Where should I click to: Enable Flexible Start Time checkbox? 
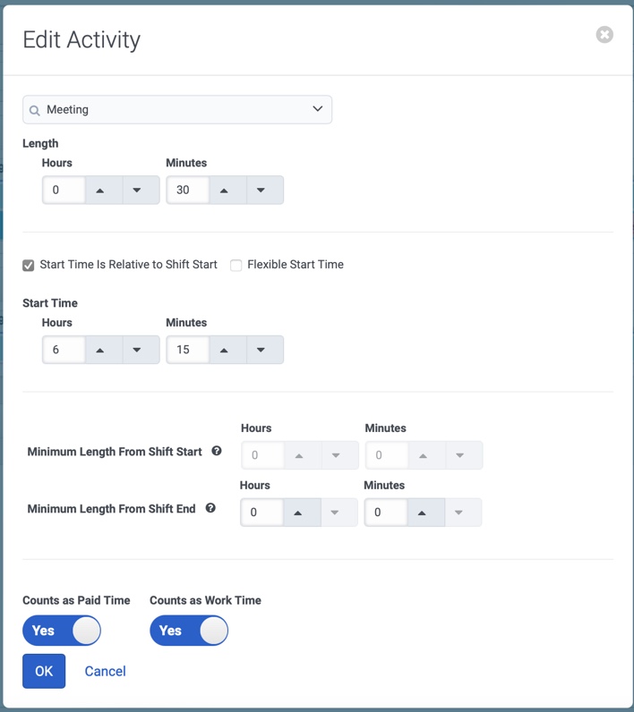click(236, 265)
